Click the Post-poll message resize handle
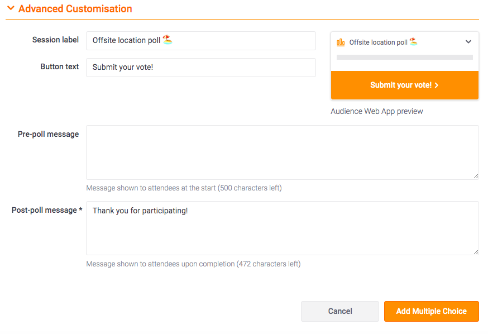 476,252
